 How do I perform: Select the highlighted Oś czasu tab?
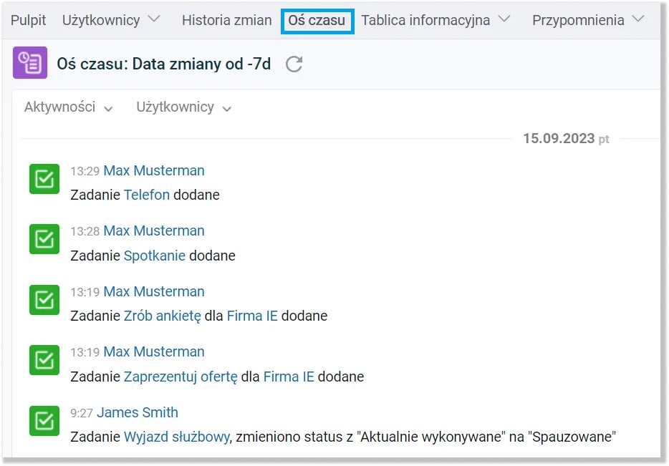[x=317, y=20]
